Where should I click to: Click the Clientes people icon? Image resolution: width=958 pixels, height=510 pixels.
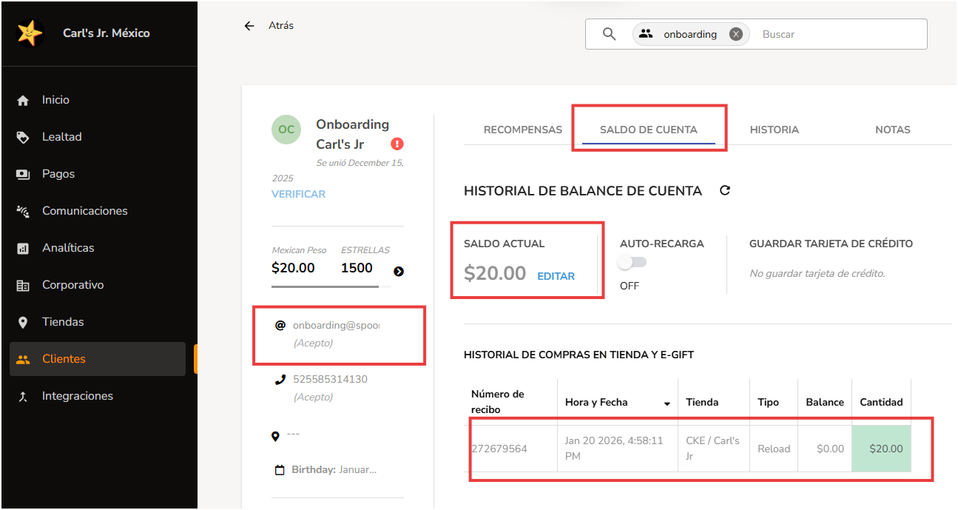coord(23,360)
